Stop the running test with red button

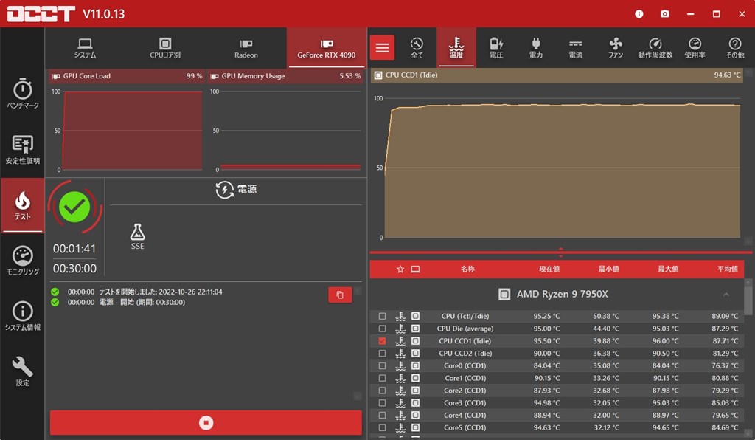pos(206,422)
